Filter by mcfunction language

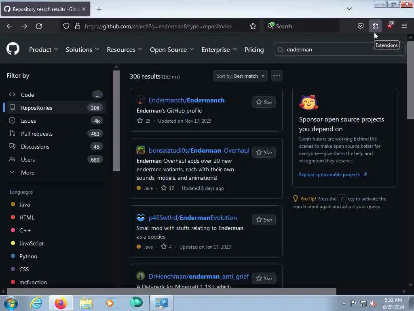pos(33,282)
